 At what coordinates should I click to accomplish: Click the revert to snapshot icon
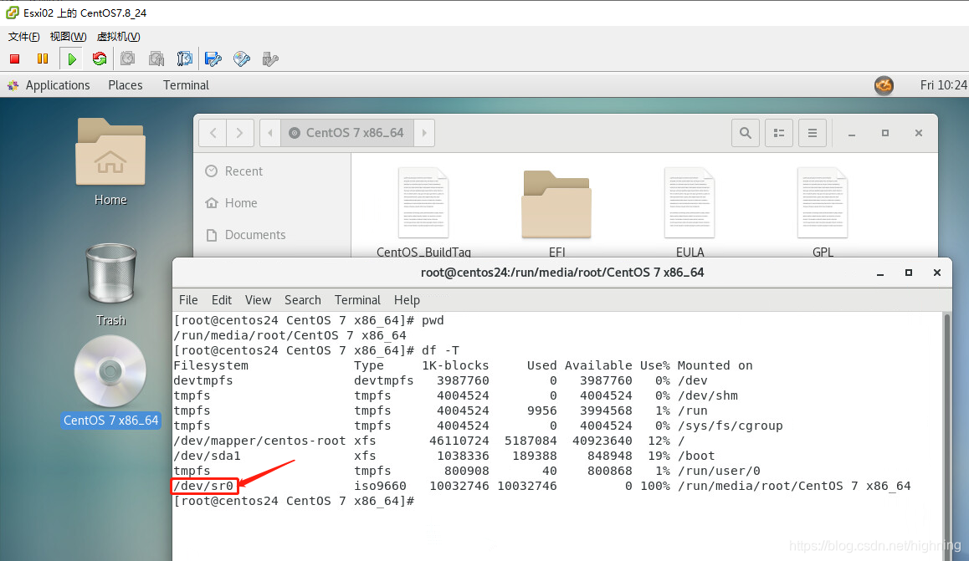(156, 59)
